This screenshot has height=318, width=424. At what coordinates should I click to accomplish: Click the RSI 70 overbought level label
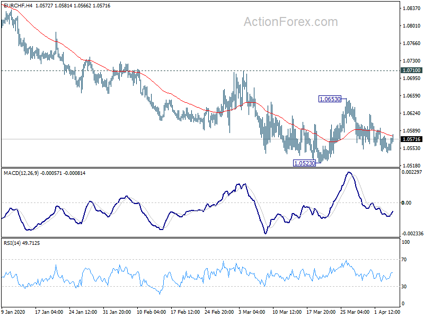click(404, 260)
